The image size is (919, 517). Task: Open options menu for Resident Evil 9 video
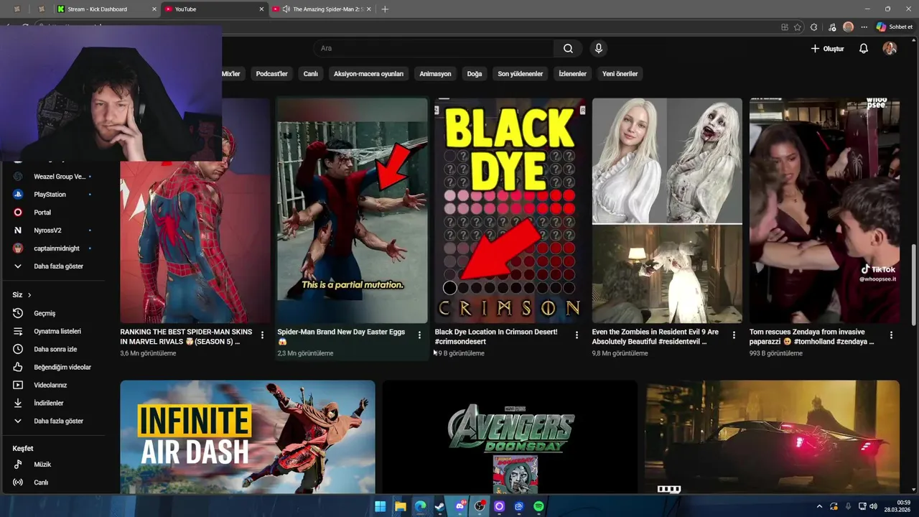click(x=734, y=335)
